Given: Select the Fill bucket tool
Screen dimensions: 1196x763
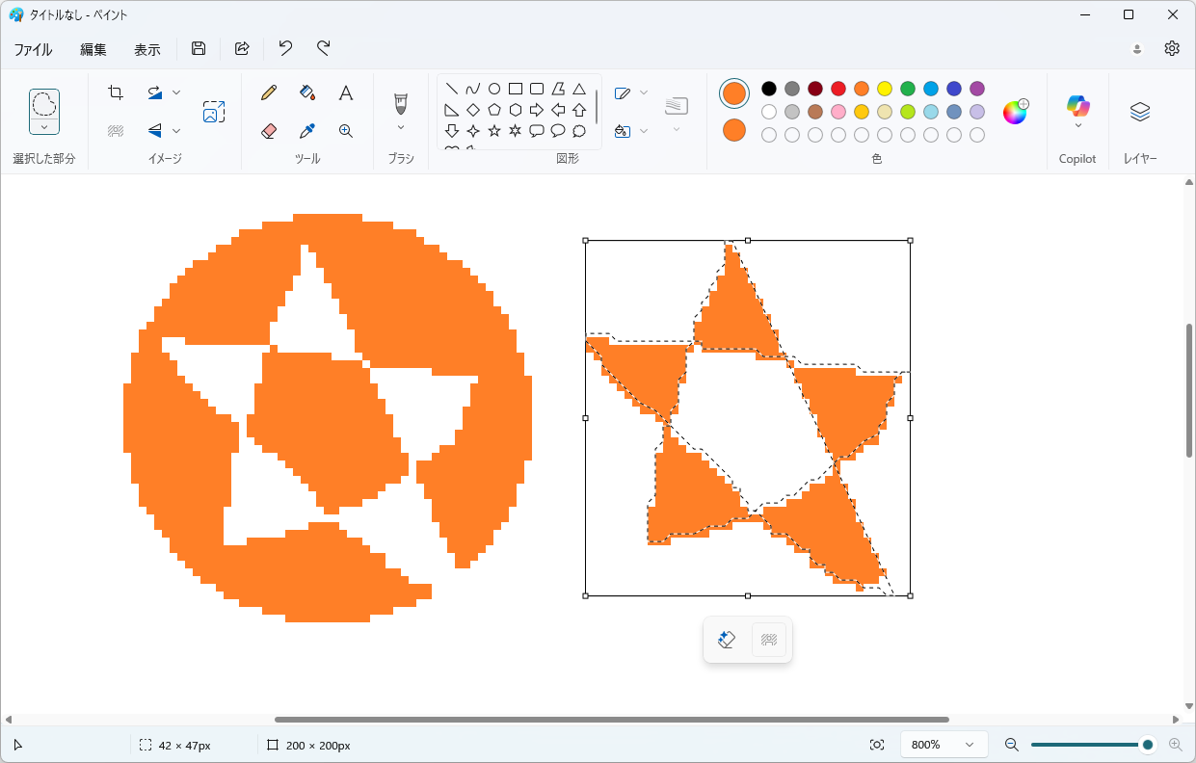Looking at the screenshot, I should 307,92.
